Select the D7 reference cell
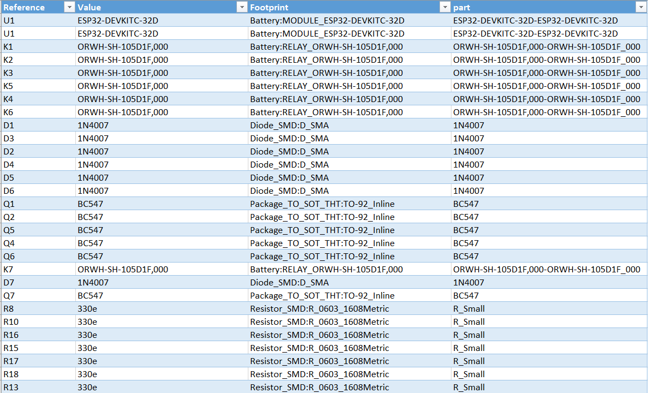The width and height of the screenshot is (648, 393). (x=38, y=283)
